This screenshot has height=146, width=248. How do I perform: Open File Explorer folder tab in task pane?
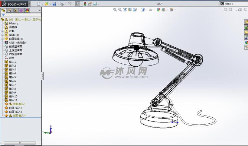click(x=246, y=32)
